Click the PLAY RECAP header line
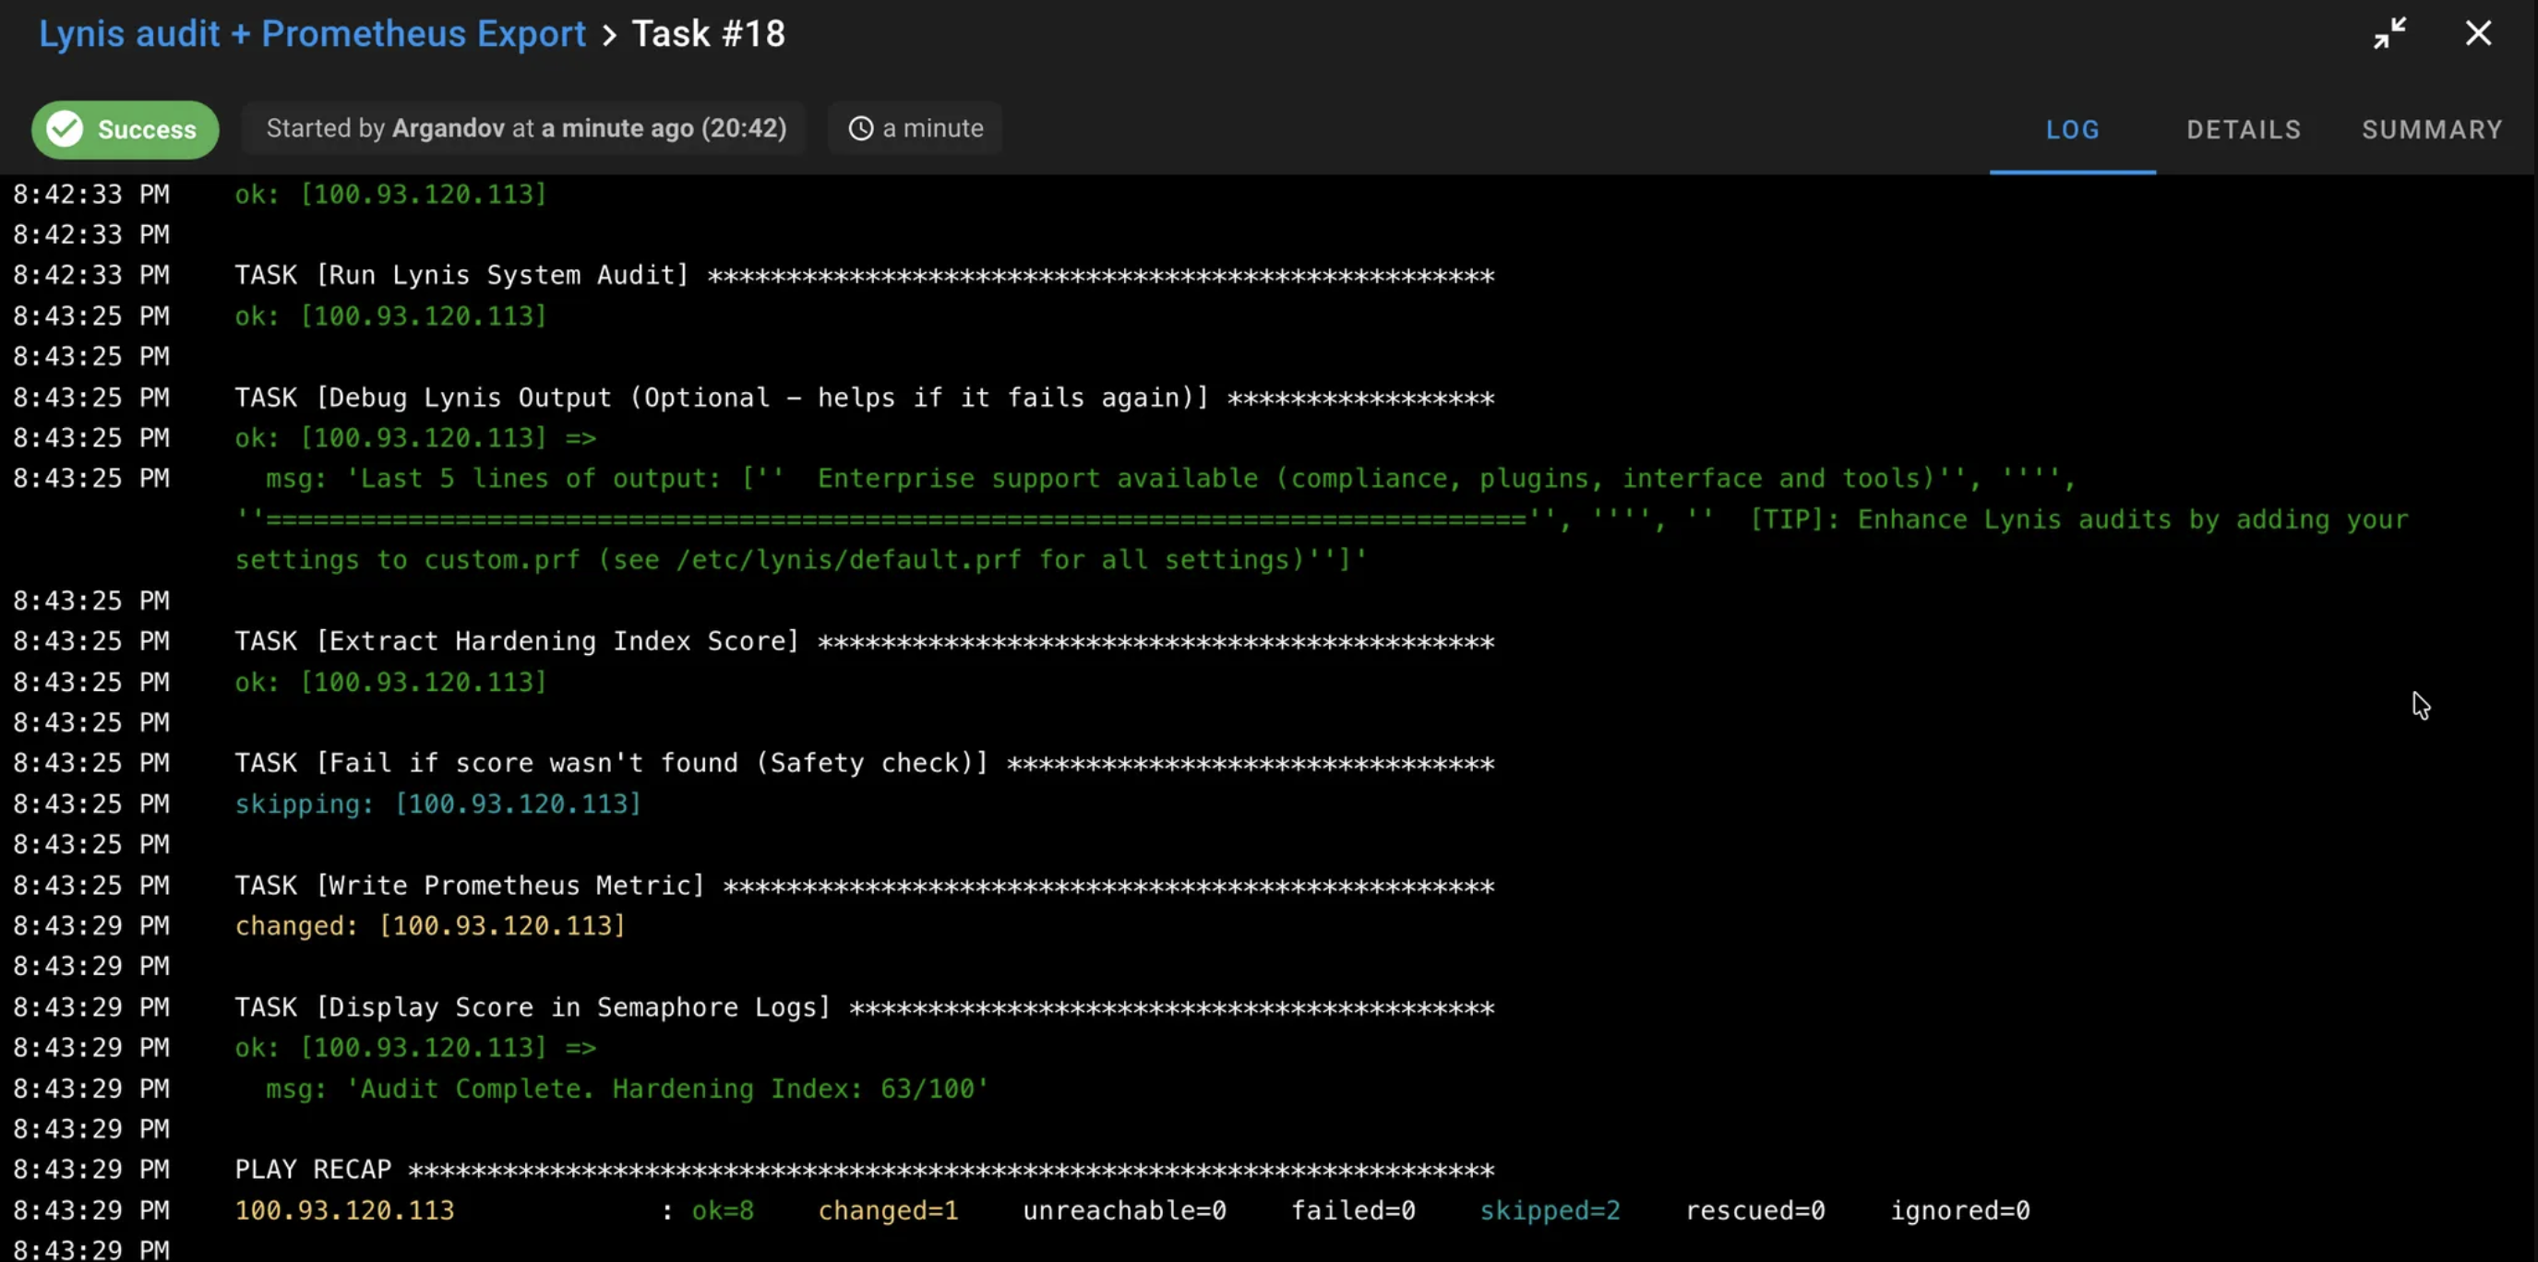 pyautogui.click(x=312, y=1170)
